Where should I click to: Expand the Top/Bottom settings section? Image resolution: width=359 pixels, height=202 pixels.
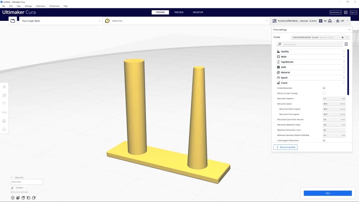[311, 62]
